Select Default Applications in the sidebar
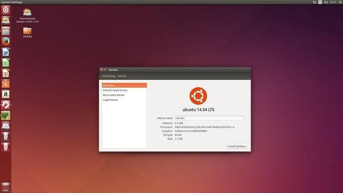 pyautogui.click(x=124, y=90)
